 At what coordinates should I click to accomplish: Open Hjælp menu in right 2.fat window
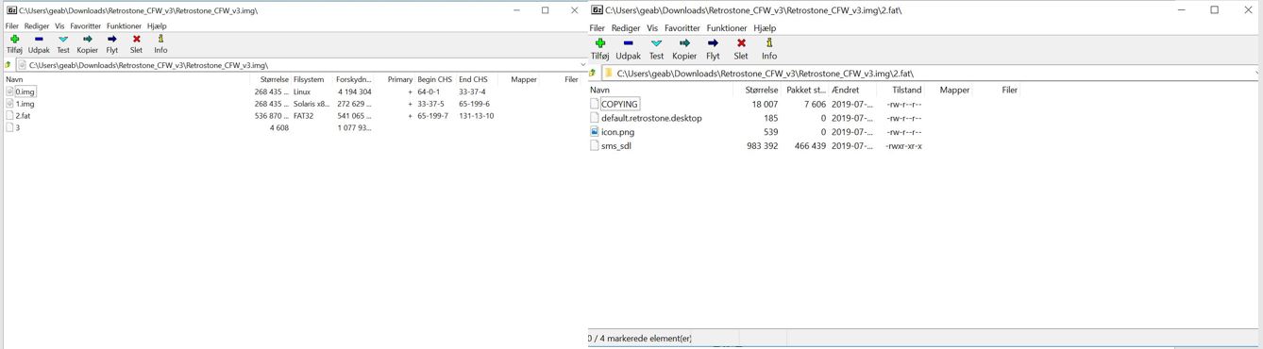pos(765,28)
